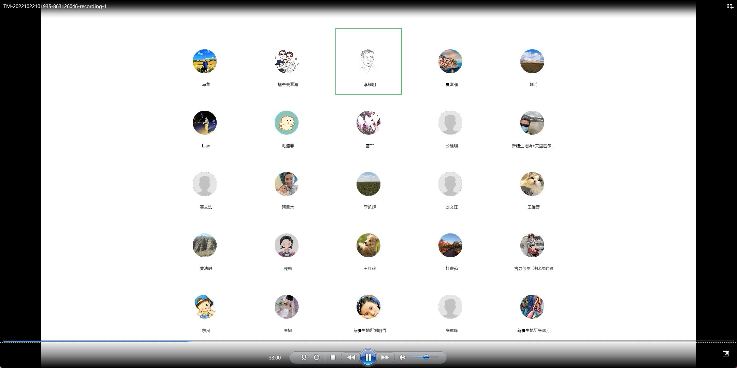This screenshot has height=368, width=737.
Task: Switch to Library view icon
Action: pos(730,6)
